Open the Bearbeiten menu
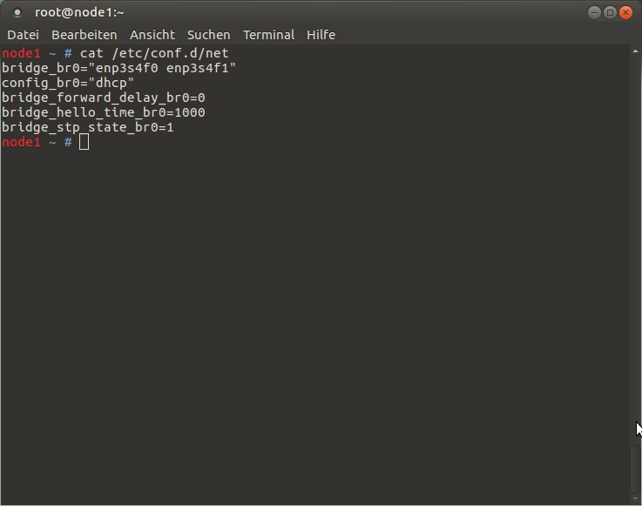This screenshot has height=506, width=642. click(x=84, y=35)
